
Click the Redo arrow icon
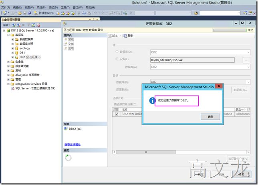(x=103, y=13)
